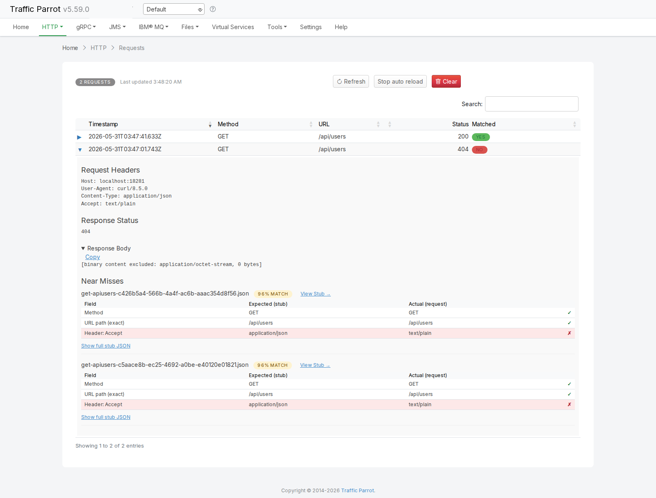656x498 pixels.
Task: View Stub for first near miss
Action: (315, 294)
